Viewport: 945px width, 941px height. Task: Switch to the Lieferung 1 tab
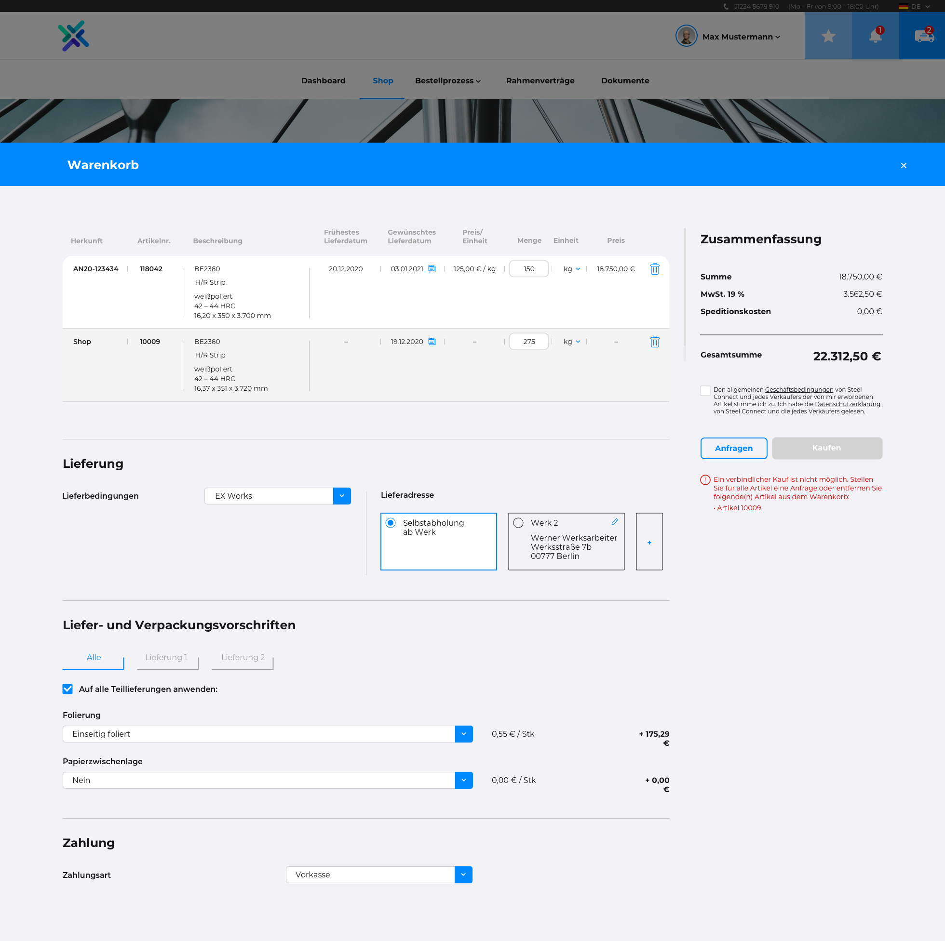[166, 658]
